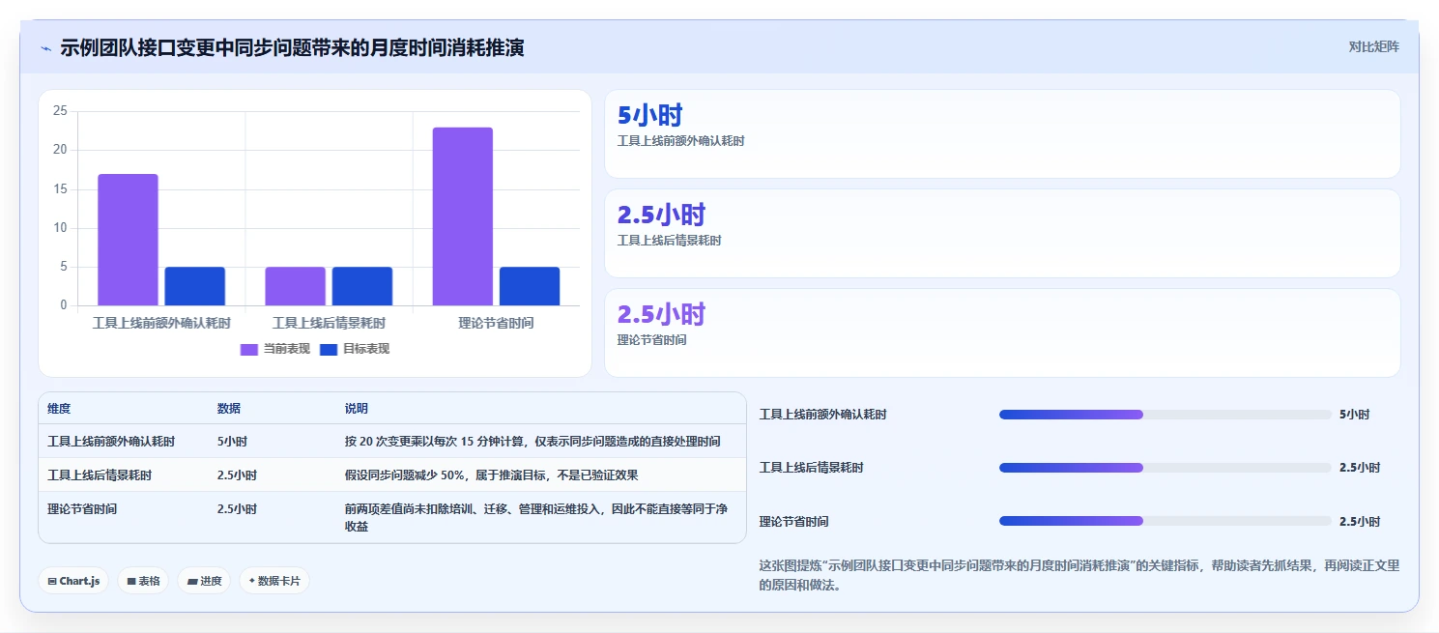Click the lightning icon beside the card title
Viewport: 1439px width, 633px height.
[45, 48]
